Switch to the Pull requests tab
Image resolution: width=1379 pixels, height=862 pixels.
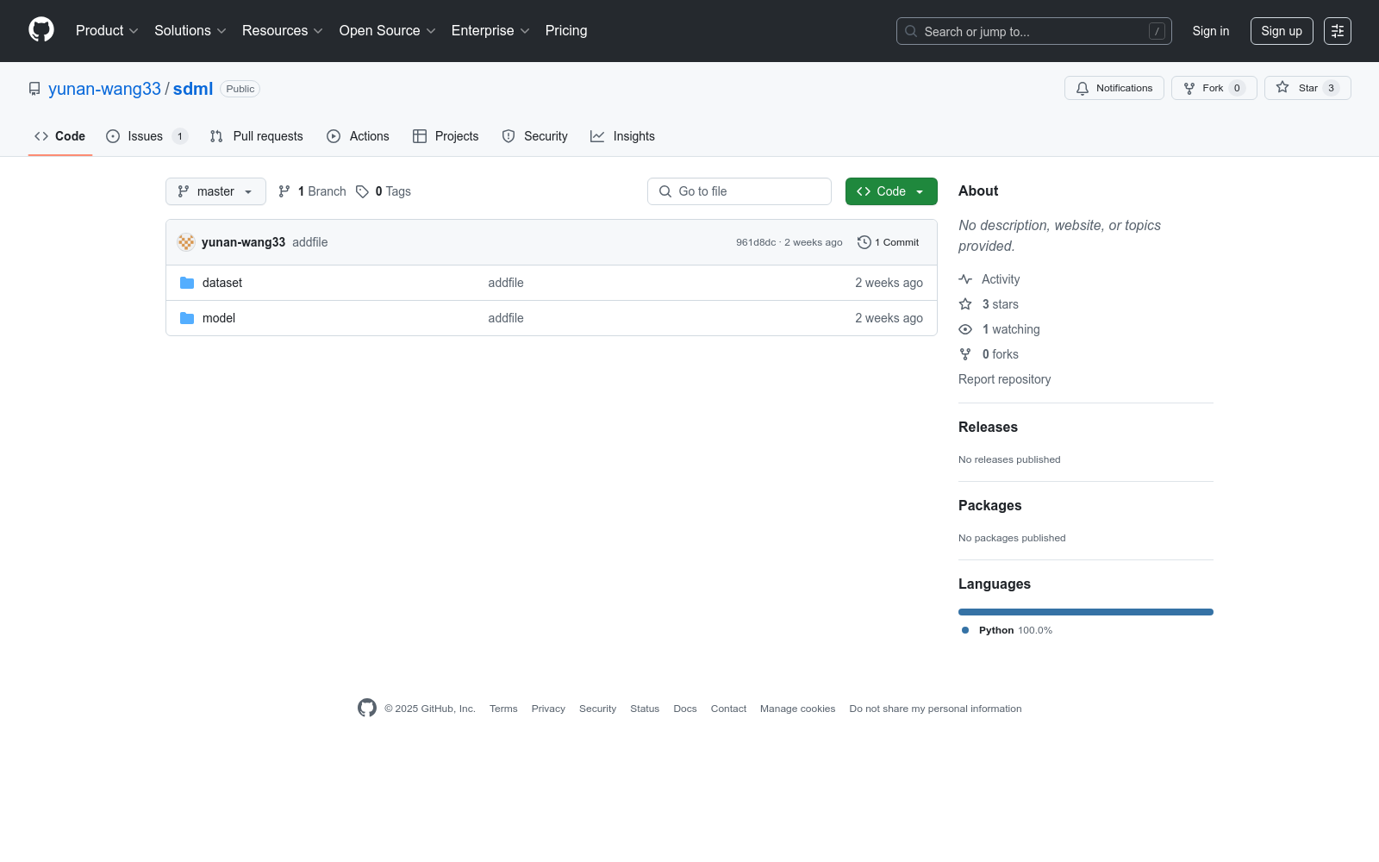257,136
